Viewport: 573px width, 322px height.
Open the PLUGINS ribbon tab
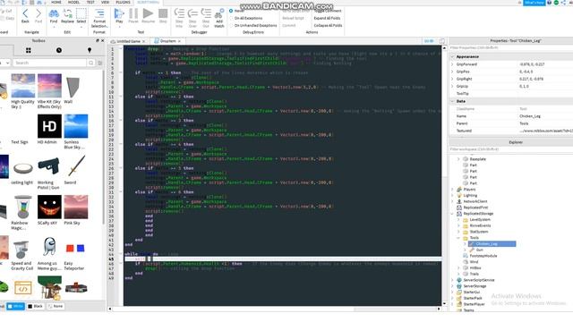pyautogui.click(x=123, y=2)
